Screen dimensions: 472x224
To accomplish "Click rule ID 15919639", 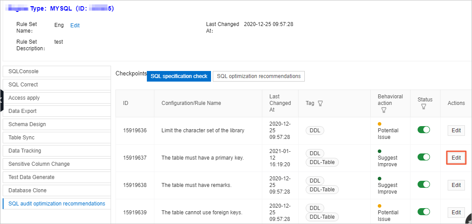I will (135, 213).
